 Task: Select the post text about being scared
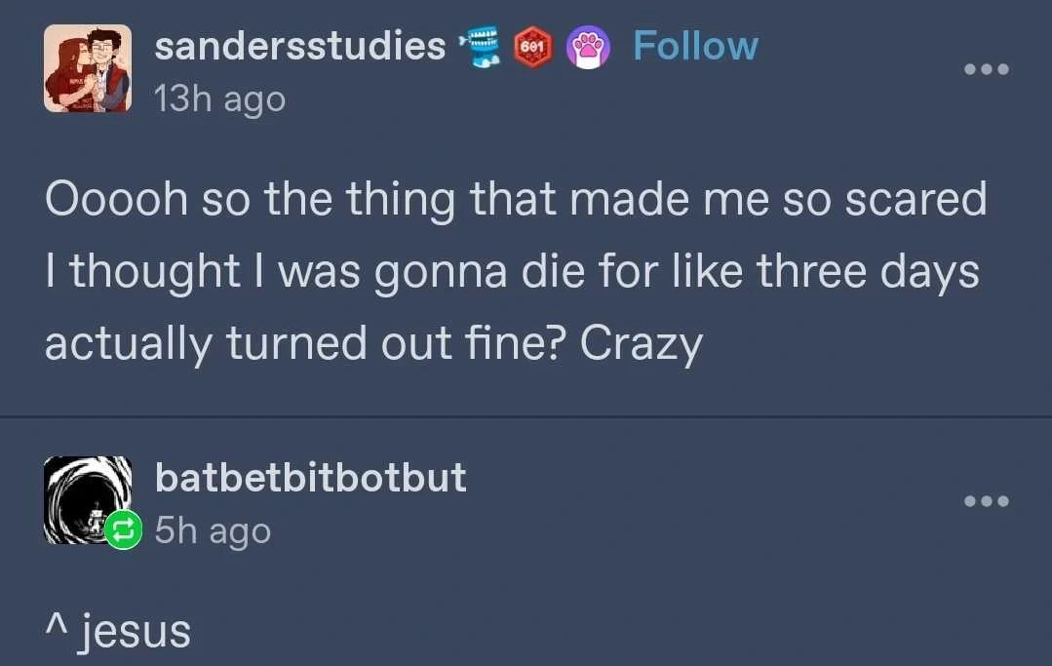click(516, 272)
